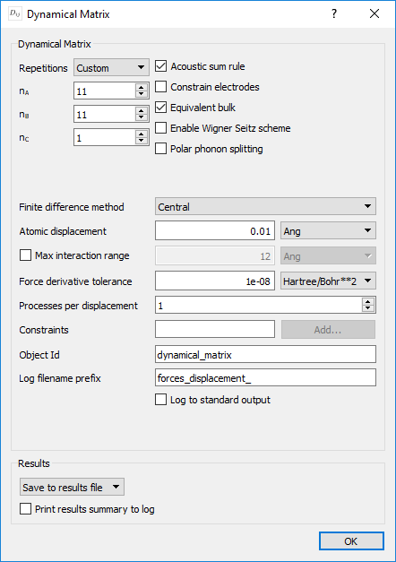Click the question mark help icon
The width and height of the screenshot is (396, 562).
coord(334,13)
